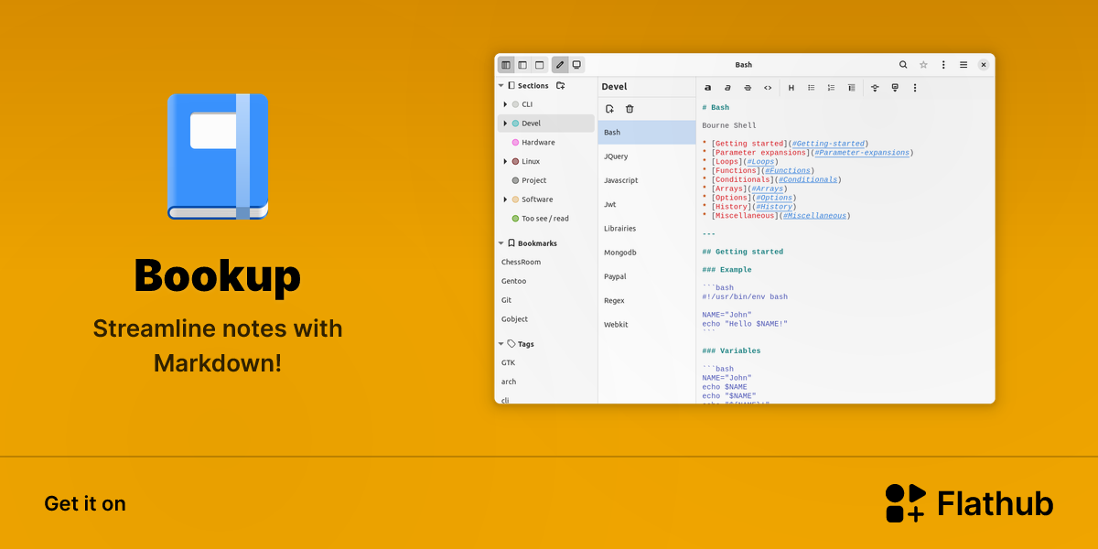Expand the CLI section arrow

(x=505, y=104)
